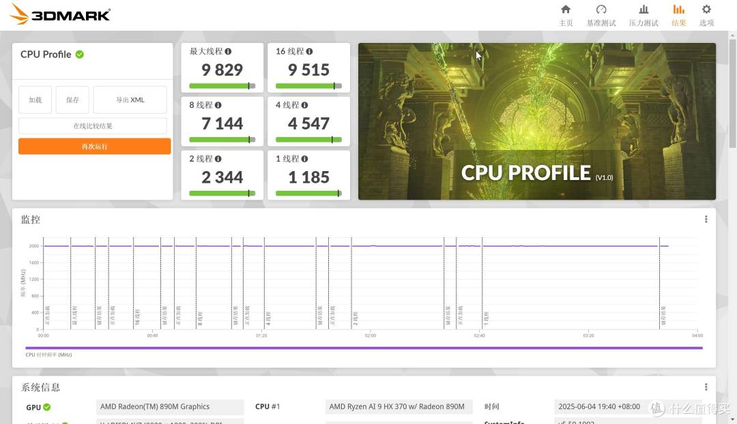737x424 pixels.
Task: Show info for 8 threads score
Action: click(x=218, y=105)
